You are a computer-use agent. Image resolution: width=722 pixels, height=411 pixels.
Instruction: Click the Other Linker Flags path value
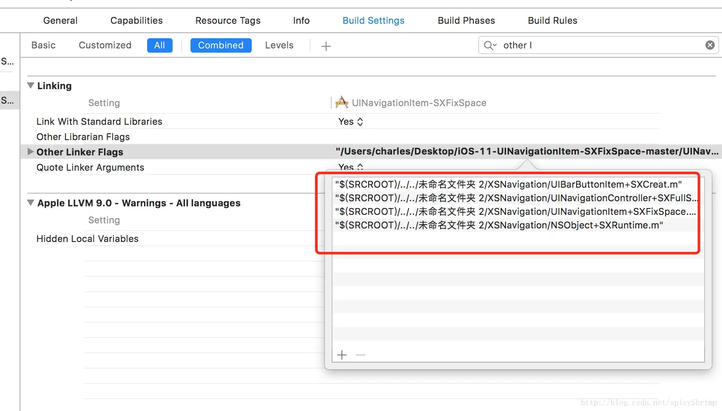[527, 152]
